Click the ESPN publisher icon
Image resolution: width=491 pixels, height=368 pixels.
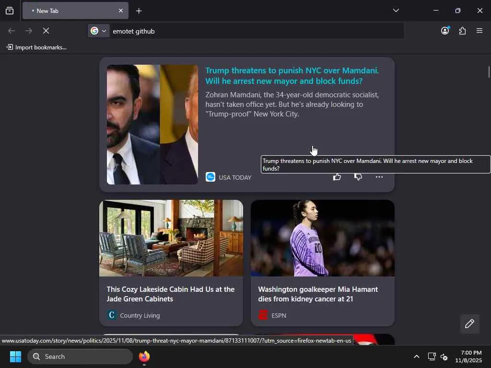click(x=263, y=315)
